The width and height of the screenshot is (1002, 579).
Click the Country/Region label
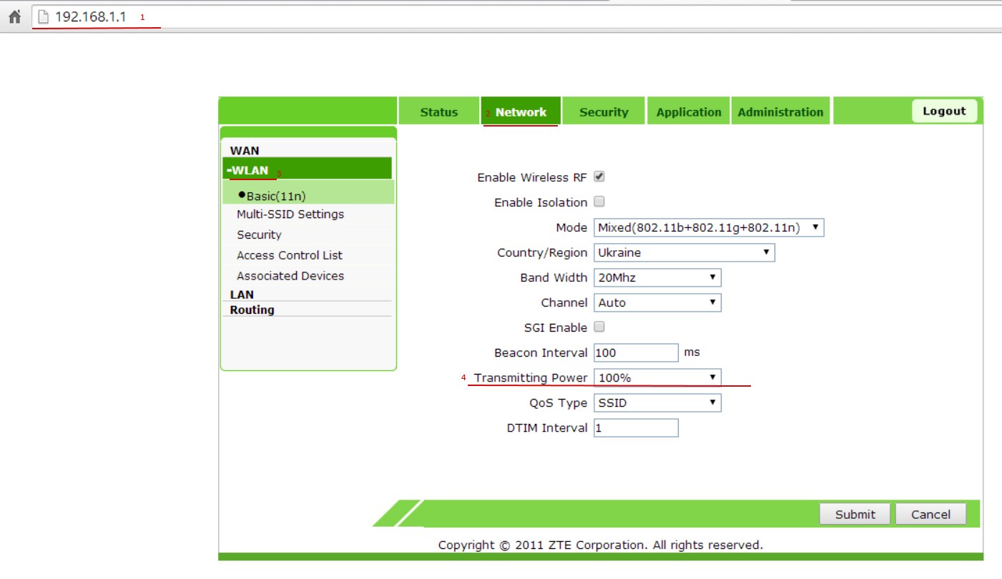click(542, 253)
